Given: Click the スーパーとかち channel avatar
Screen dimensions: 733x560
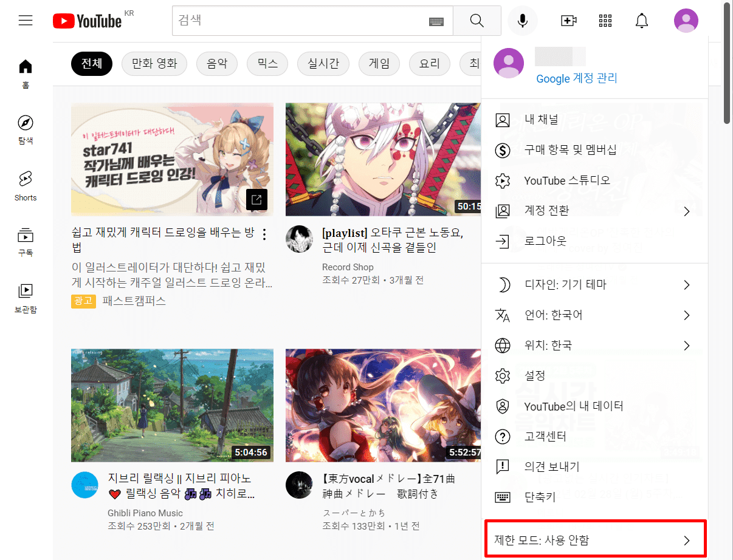Looking at the screenshot, I should pyautogui.click(x=299, y=485).
